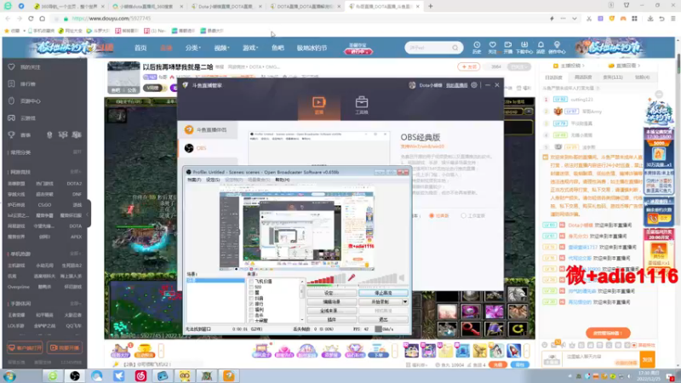Open OBS icon in Windows taskbar

[x=75, y=375]
